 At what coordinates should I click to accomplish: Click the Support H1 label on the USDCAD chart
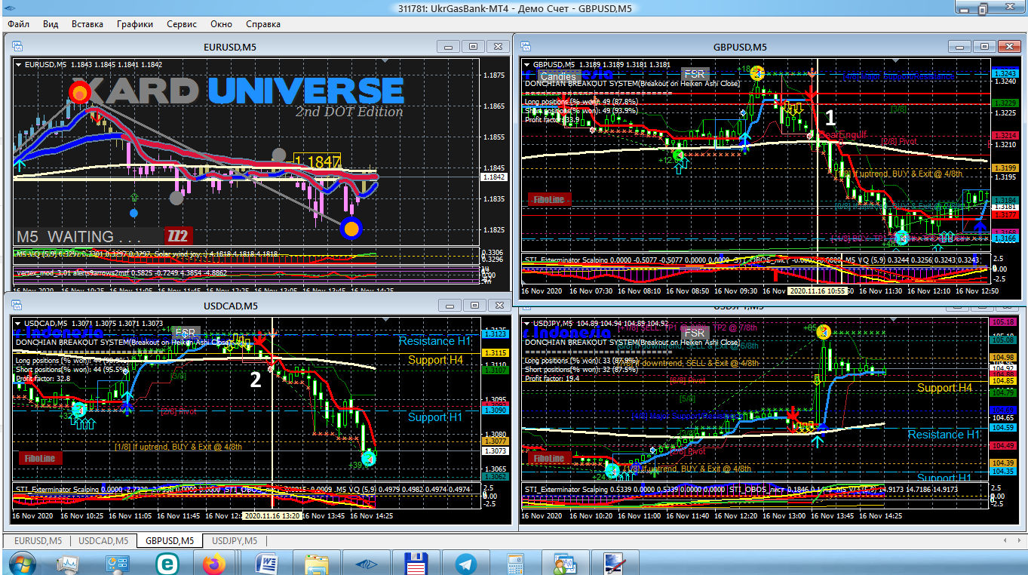click(435, 417)
